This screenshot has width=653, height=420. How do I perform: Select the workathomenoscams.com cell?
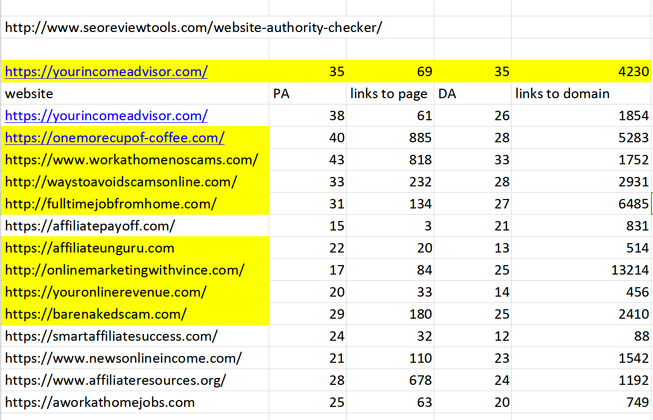click(135, 160)
